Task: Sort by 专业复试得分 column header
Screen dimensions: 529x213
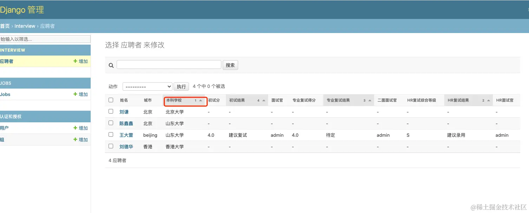Action: point(304,100)
